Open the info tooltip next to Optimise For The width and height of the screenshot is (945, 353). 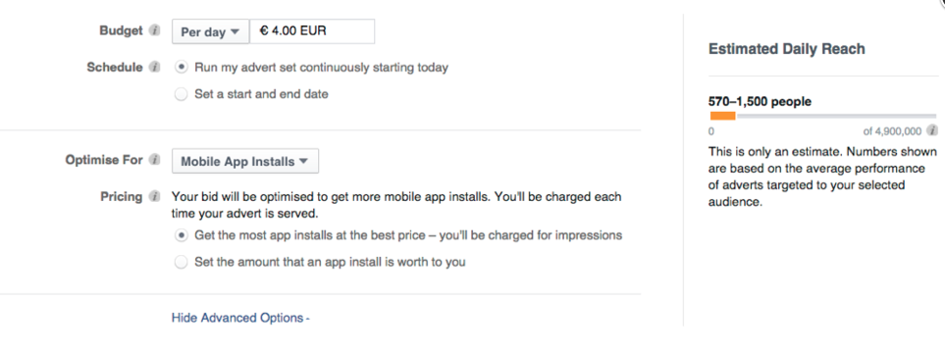point(155,160)
